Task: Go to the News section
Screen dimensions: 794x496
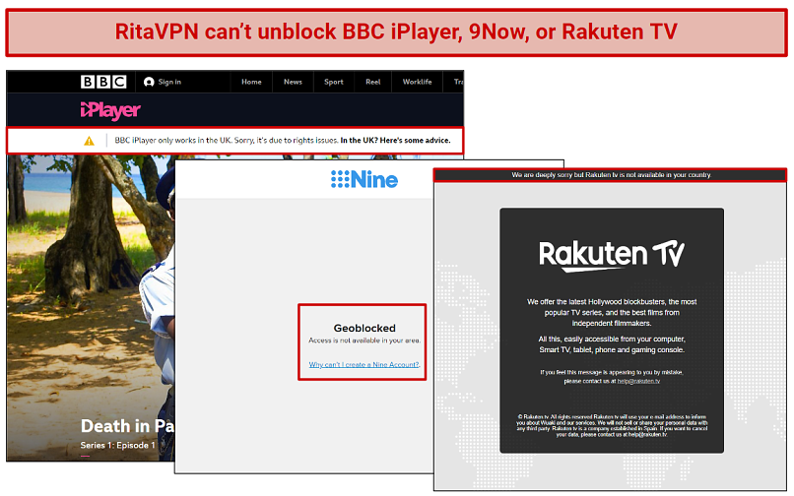Action: point(293,82)
